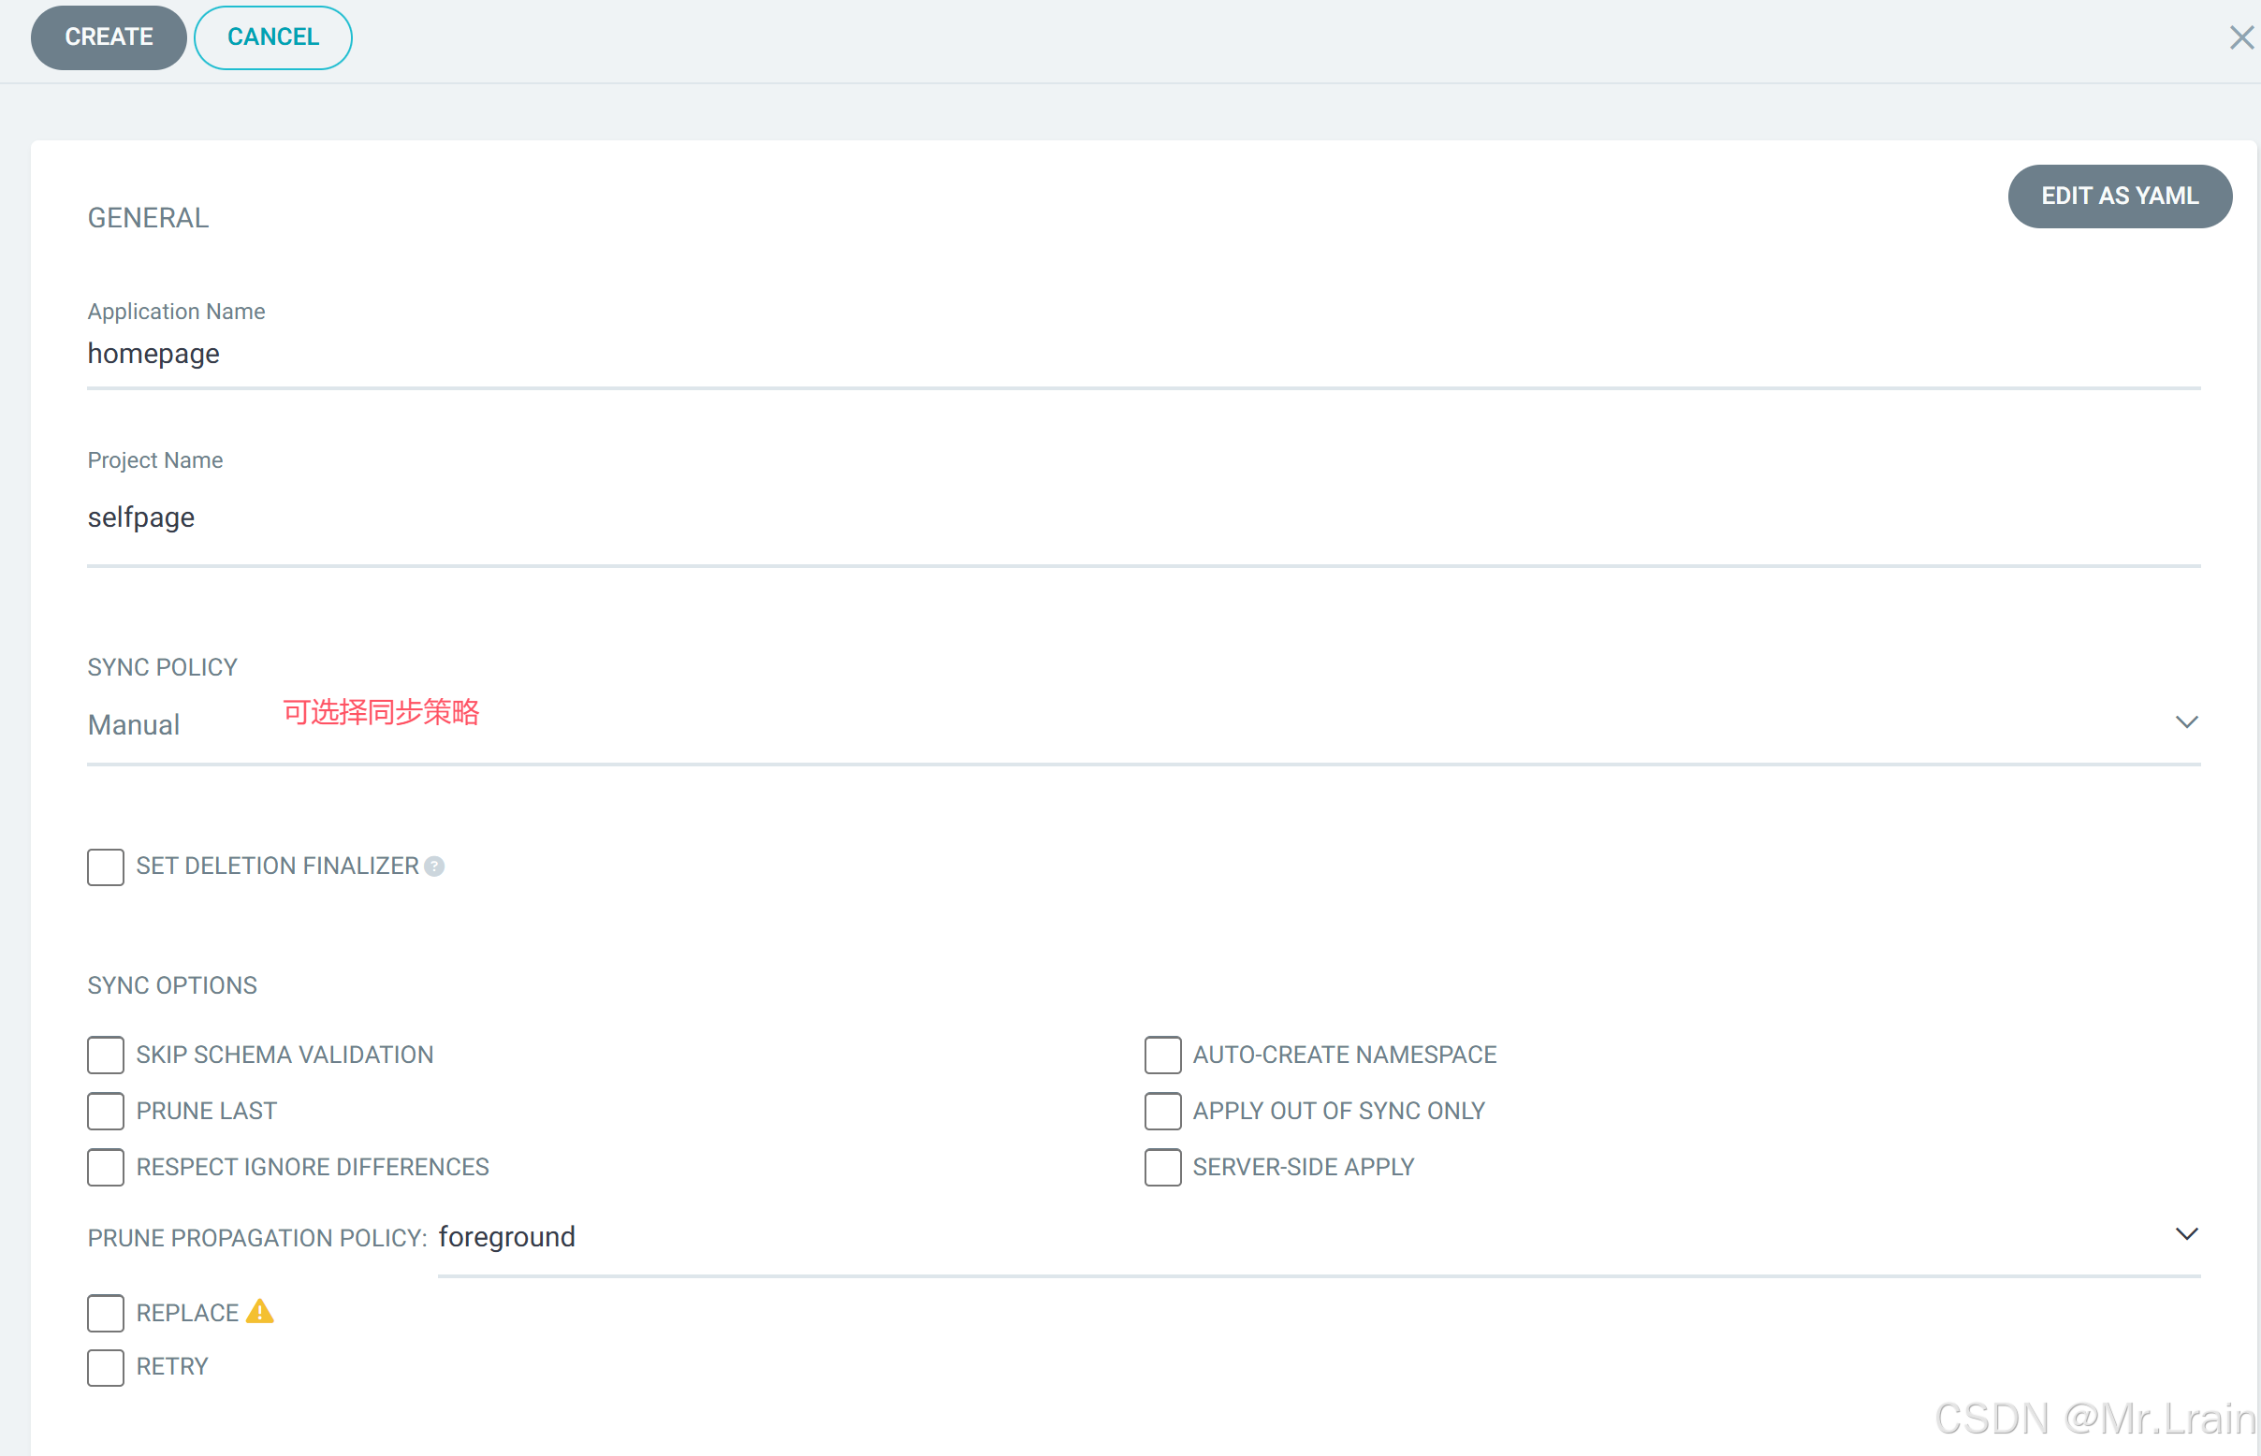Screen dimensions: 2261x1456
Task: Check the Replace option
Action: point(106,1313)
